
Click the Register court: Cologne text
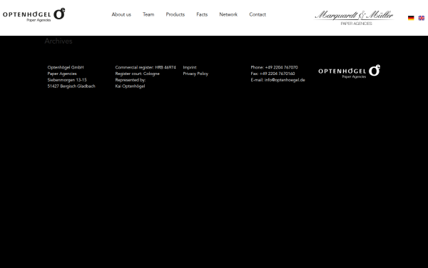(137, 74)
